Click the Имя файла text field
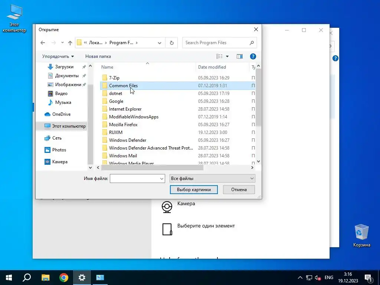380x285 pixels. [134, 178]
